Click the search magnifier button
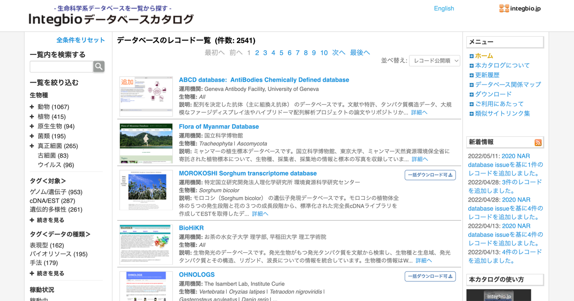 point(99,66)
